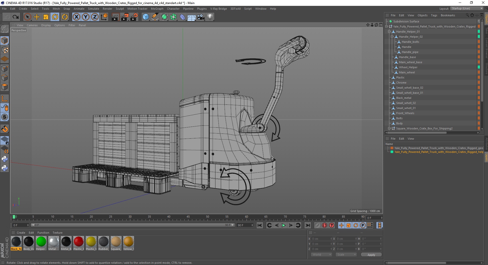Open Texture menu in Material Manager
Image resolution: width=488 pixels, height=265 pixels.
click(x=57, y=233)
